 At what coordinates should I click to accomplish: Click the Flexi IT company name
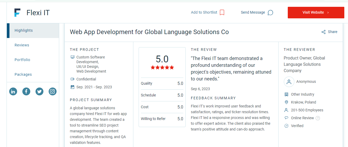[x=38, y=13]
